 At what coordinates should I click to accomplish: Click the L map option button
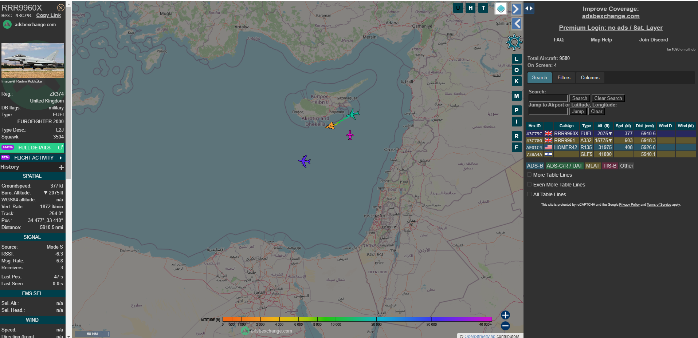(x=516, y=59)
